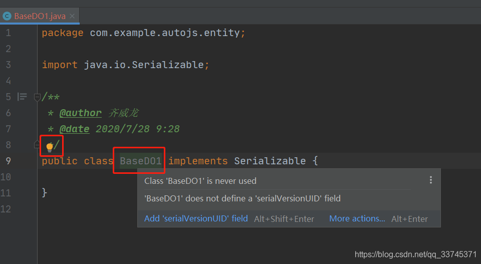Image resolution: width=481 pixels, height=264 pixels.
Task: Click the author name 齐威龙
Action: tap(123, 113)
